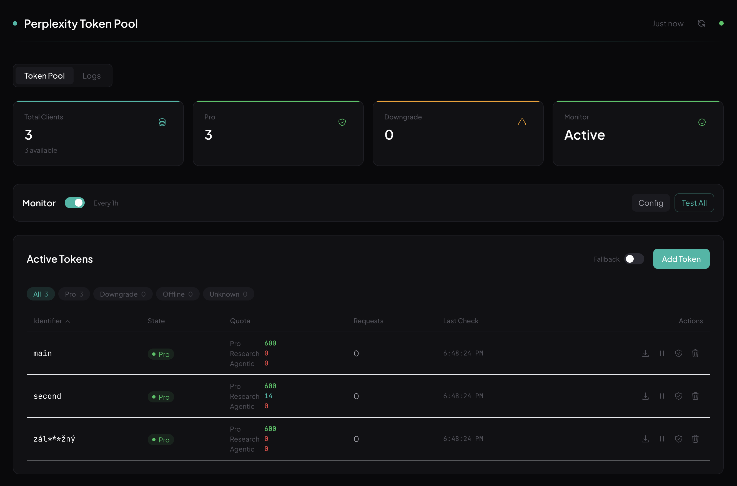Filter tokens by Downgrade state
Image resolution: width=737 pixels, height=486 pixels.
(123, 294)
